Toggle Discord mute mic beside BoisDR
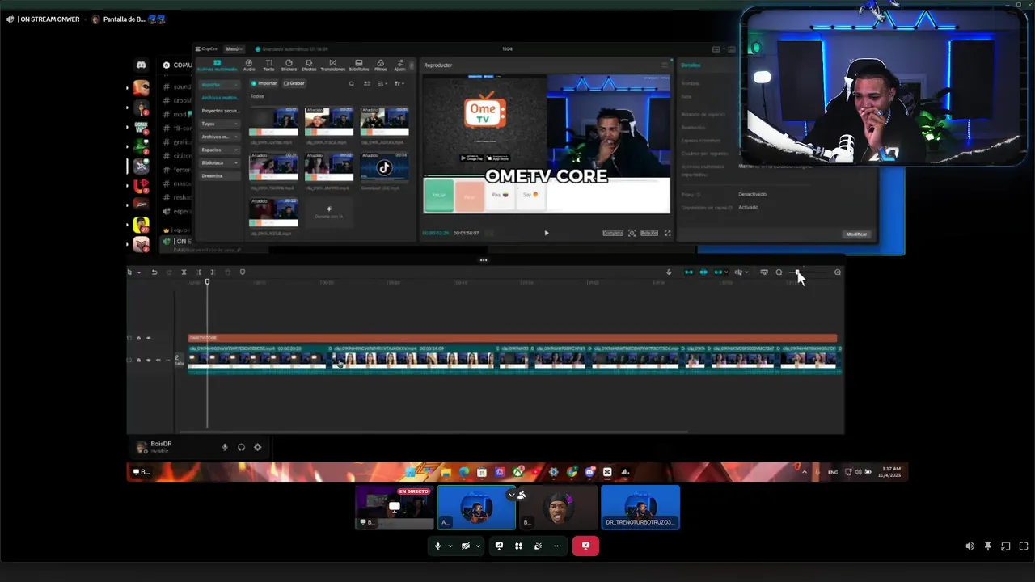 225,447
